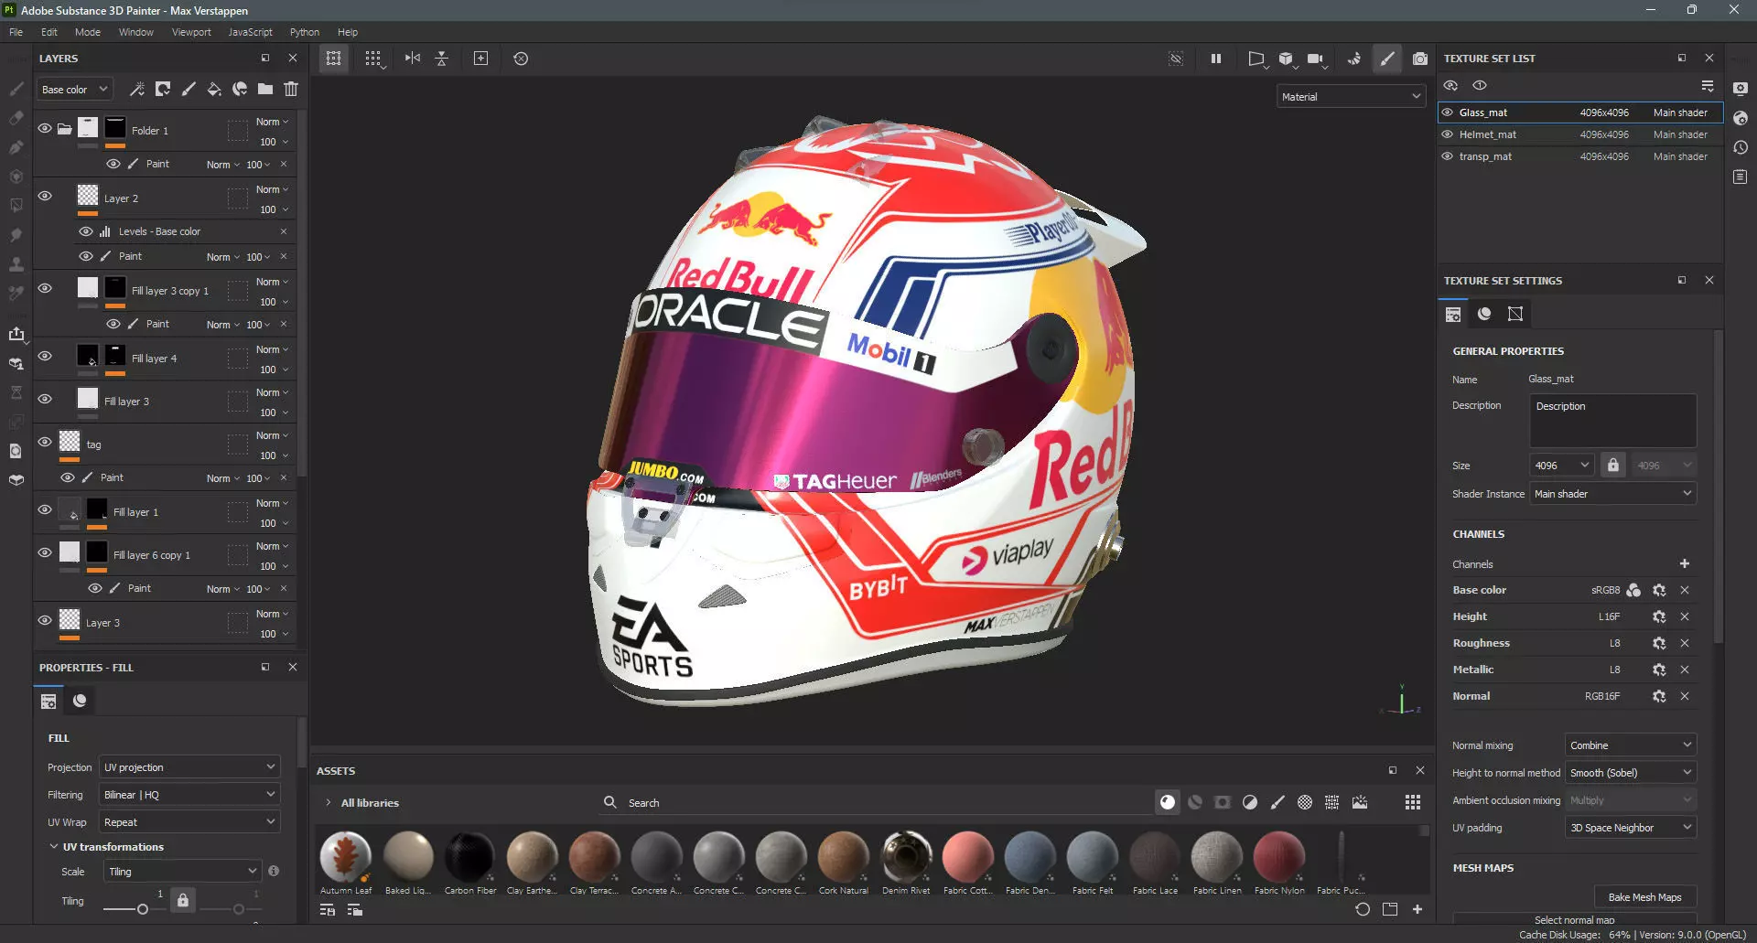Image resolution: width=1757 pixels, height=943 pixels.
Task: Open the Python menu
Action: click(x=305, y=32)
